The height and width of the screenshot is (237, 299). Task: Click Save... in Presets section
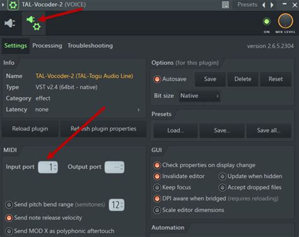point(222,130)
